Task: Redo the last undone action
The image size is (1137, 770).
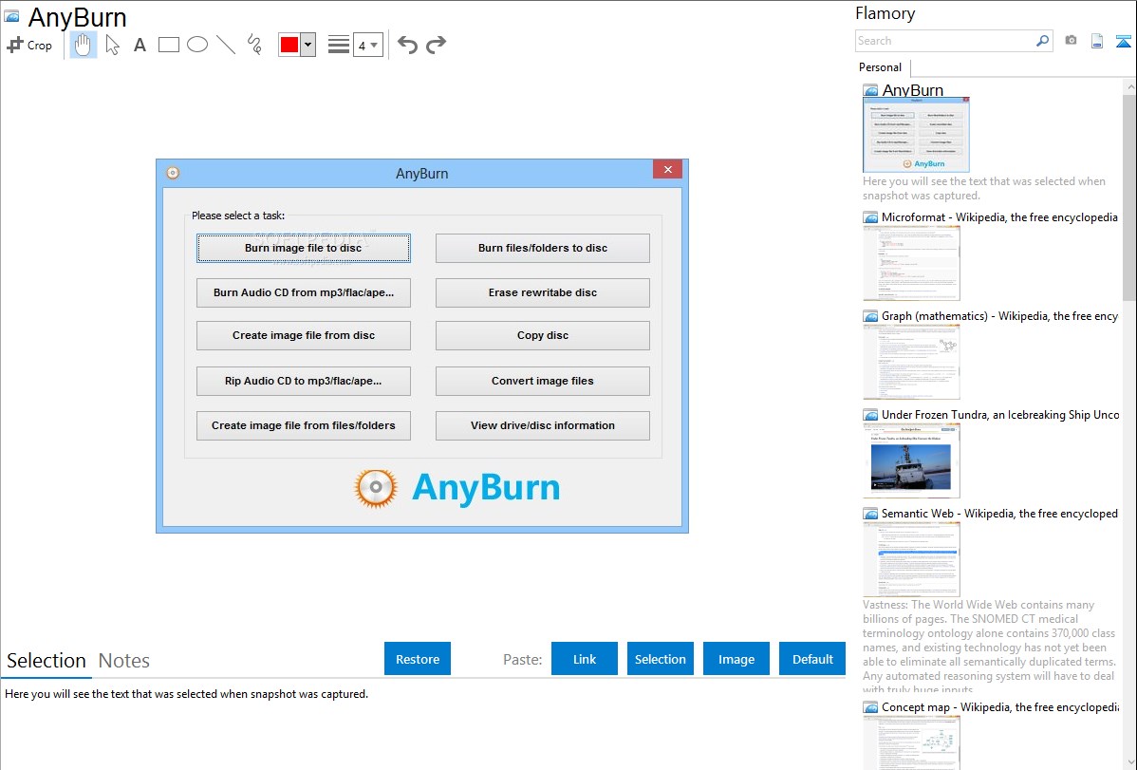Action: (x=436, y=45)
